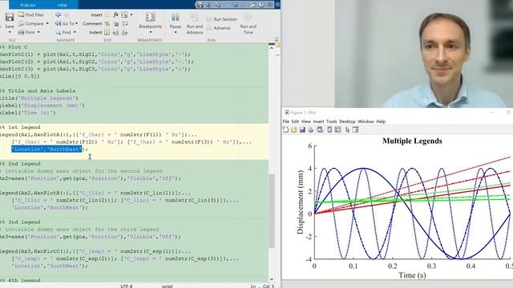Expand the Print dropdown arrow
This screenshot has width=513, height=288.
click(x=38, y=32)
